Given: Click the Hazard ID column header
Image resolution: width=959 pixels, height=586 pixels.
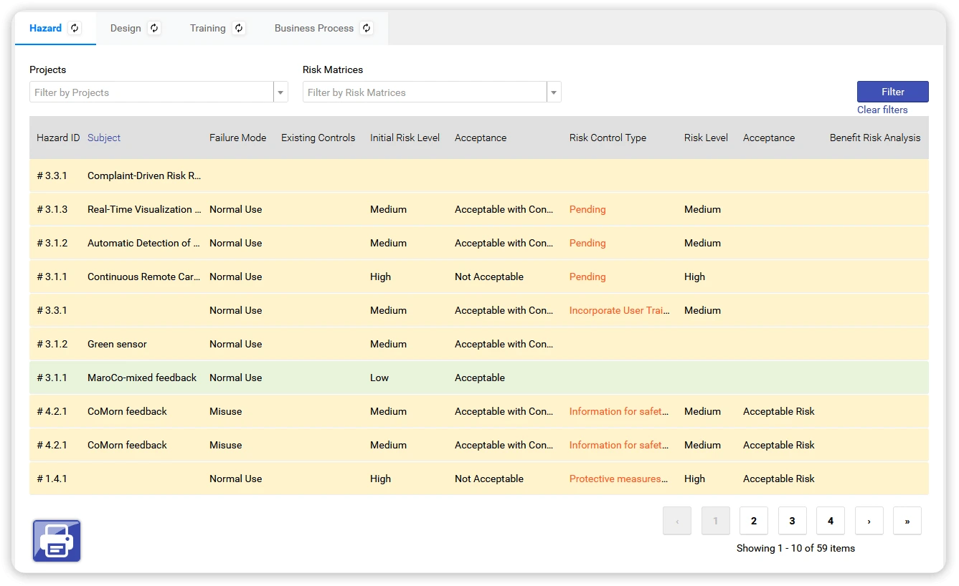Looking at the screenshot, I should point(58,138).
